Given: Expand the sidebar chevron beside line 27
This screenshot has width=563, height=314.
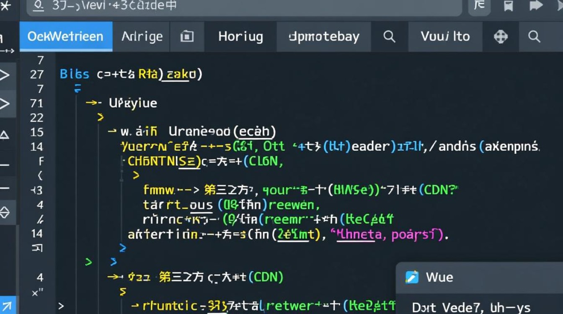Looking at the screenshot, I should (5, 75).
